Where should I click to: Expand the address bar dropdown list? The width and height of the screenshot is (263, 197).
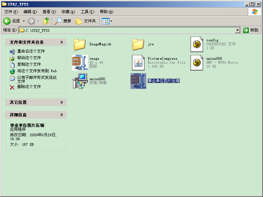pos(237,30)
